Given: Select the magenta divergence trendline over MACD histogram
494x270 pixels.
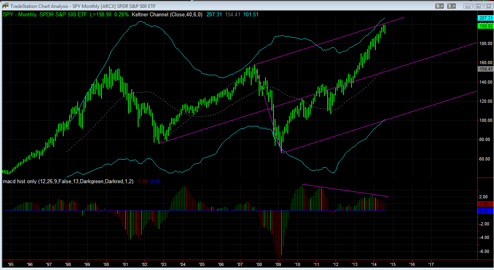Looking at the screenshot, I should tap(346, 190).
